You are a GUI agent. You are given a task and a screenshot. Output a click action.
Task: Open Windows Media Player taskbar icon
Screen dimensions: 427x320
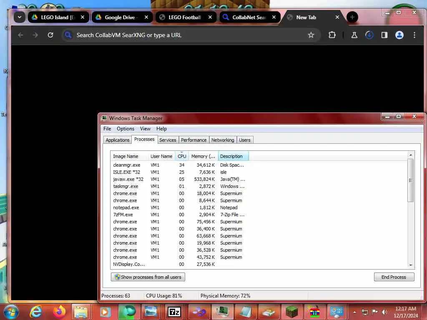point(105,312)
